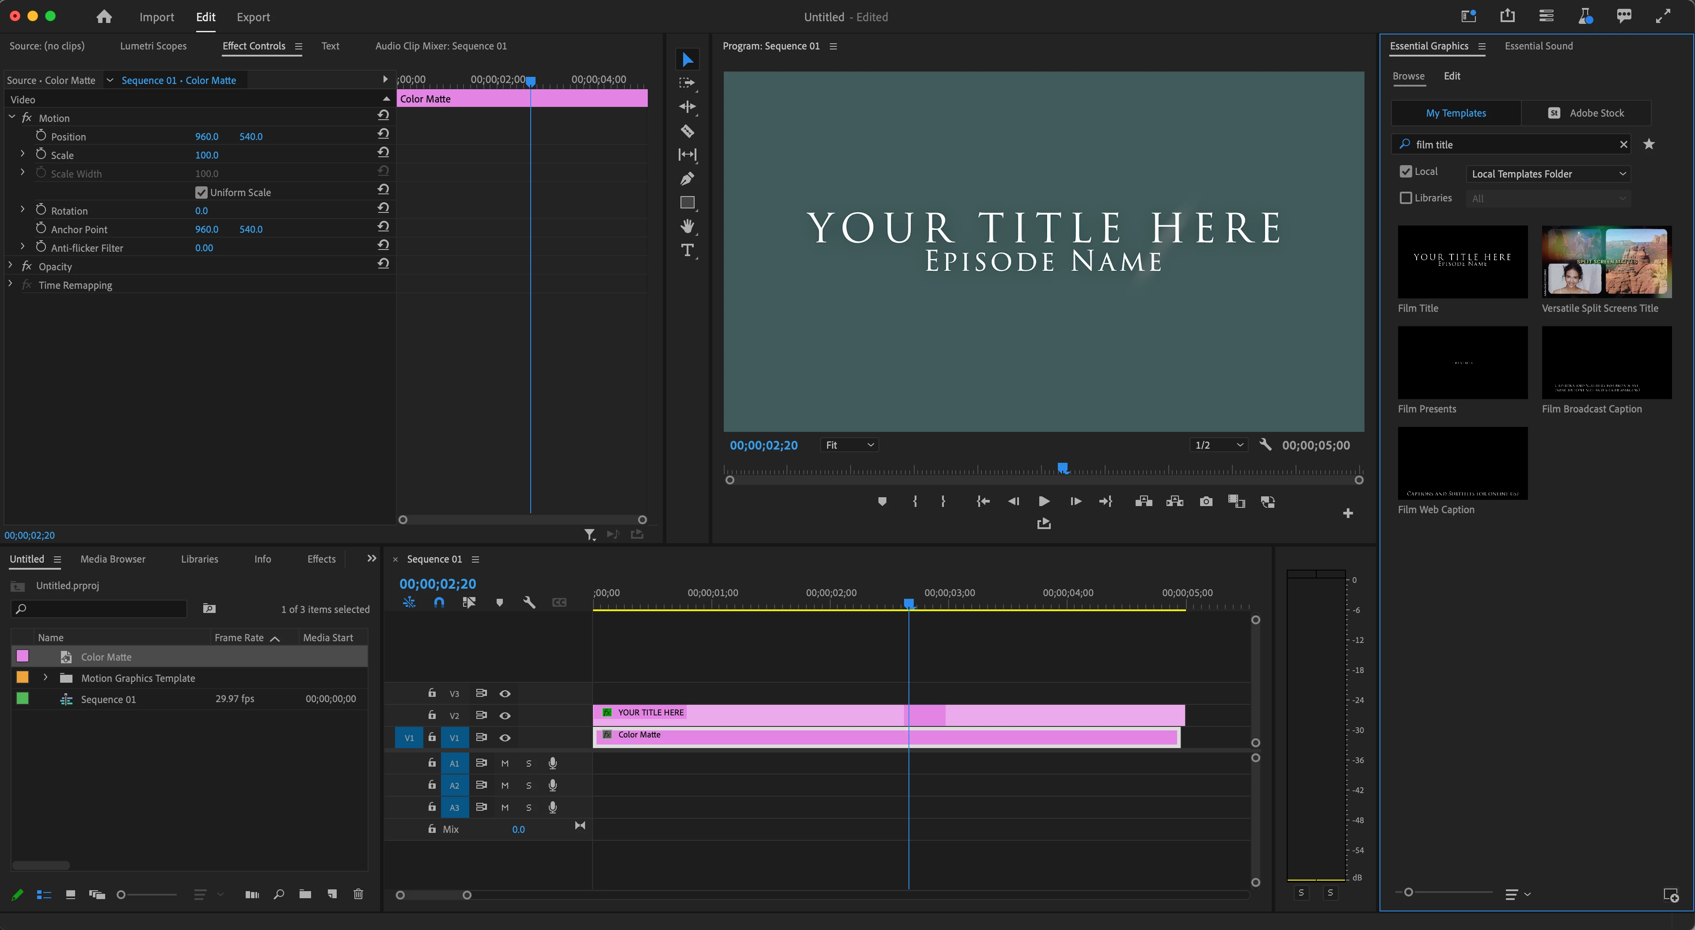Enable the Libraries checkbox
The height and width of the screenshot is (930, 1695).
pos(1406,198)
